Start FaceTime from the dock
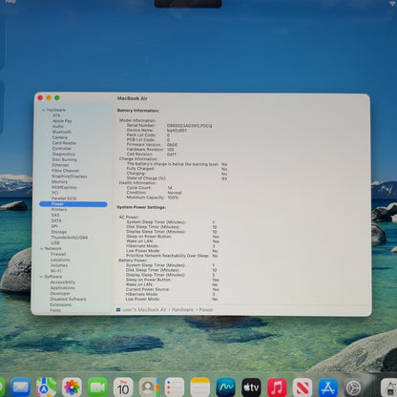The image size is (397, 397). coord(97,387)
